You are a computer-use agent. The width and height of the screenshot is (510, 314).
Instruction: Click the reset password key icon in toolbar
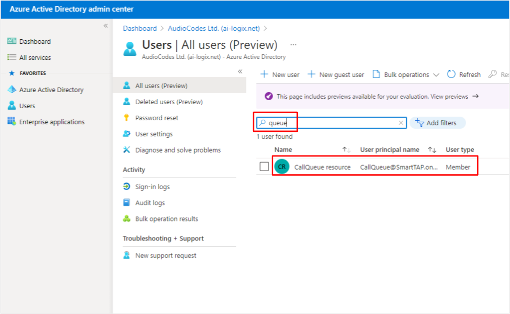492,74
